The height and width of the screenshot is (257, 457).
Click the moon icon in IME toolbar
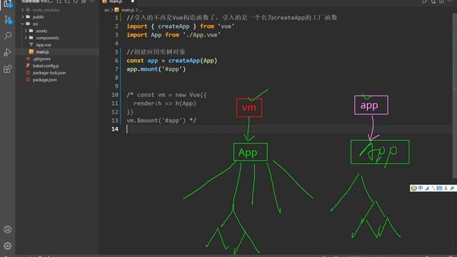(427, 188)
